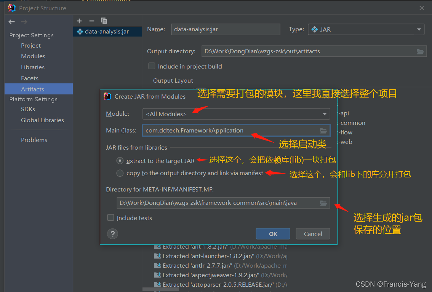Enable the Include tests checkbox
Image resolution: width=432 pixels, height=292 pixels.
[x=111, y=218]
